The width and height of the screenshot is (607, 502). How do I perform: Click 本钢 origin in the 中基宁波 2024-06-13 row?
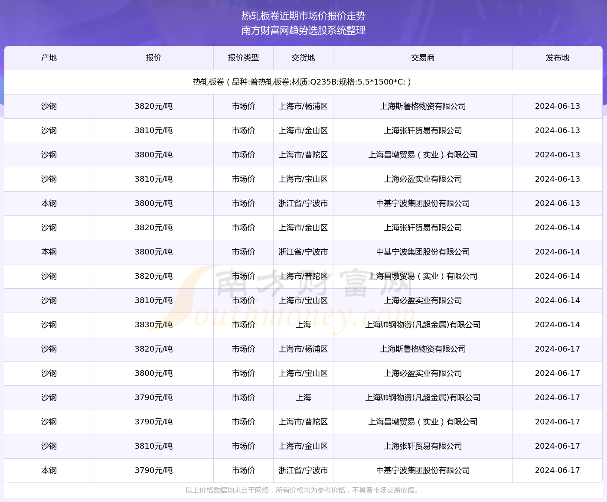[49, 203]
